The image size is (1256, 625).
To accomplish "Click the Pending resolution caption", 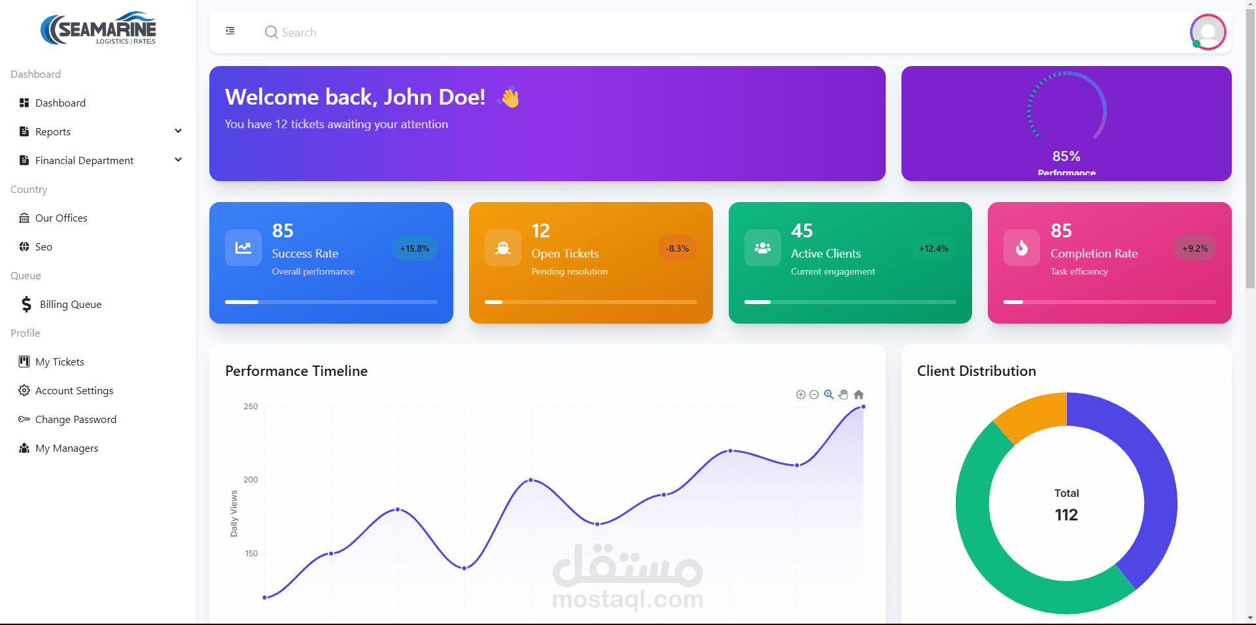I will coord(569,271).
